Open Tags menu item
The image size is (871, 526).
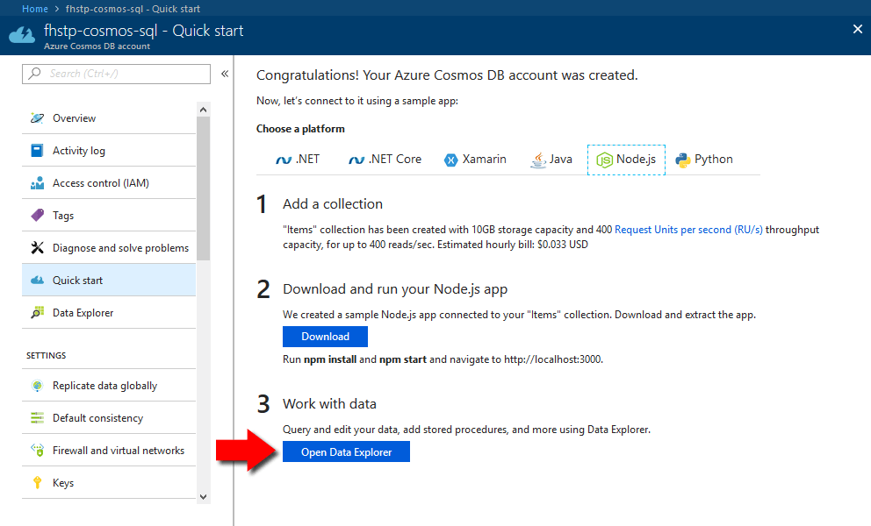[x=109, y=216]
